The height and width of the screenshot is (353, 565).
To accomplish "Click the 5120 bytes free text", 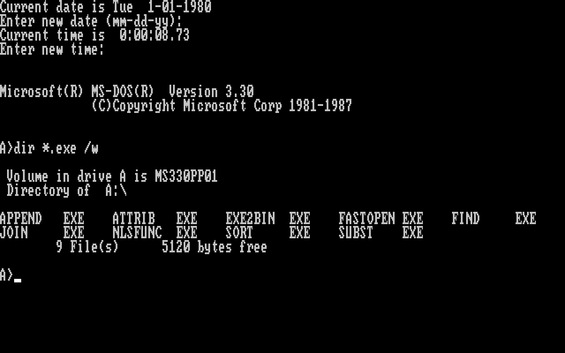I will coord(215,247).
